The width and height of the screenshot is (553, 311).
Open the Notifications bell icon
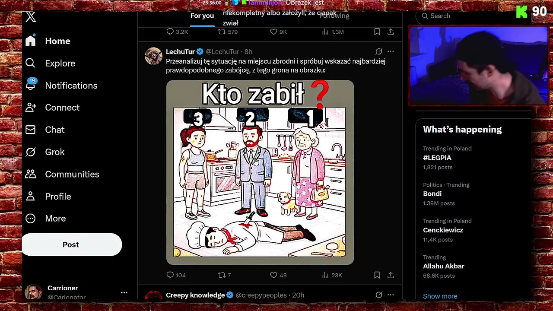pos(30,85)
